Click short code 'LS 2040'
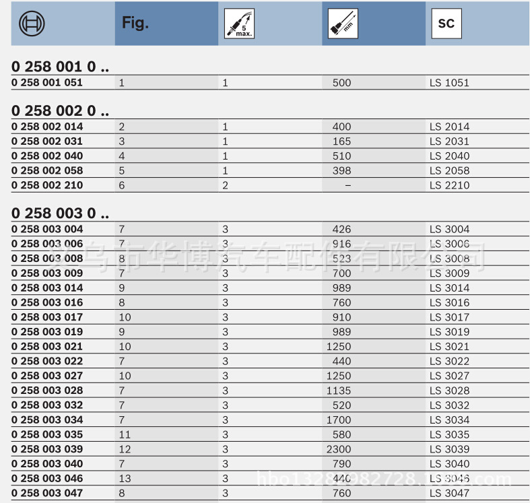This screenshot has height=503, width=530. tap(449, 156)
